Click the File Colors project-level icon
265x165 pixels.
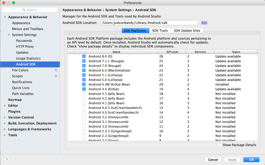point(56,70)
